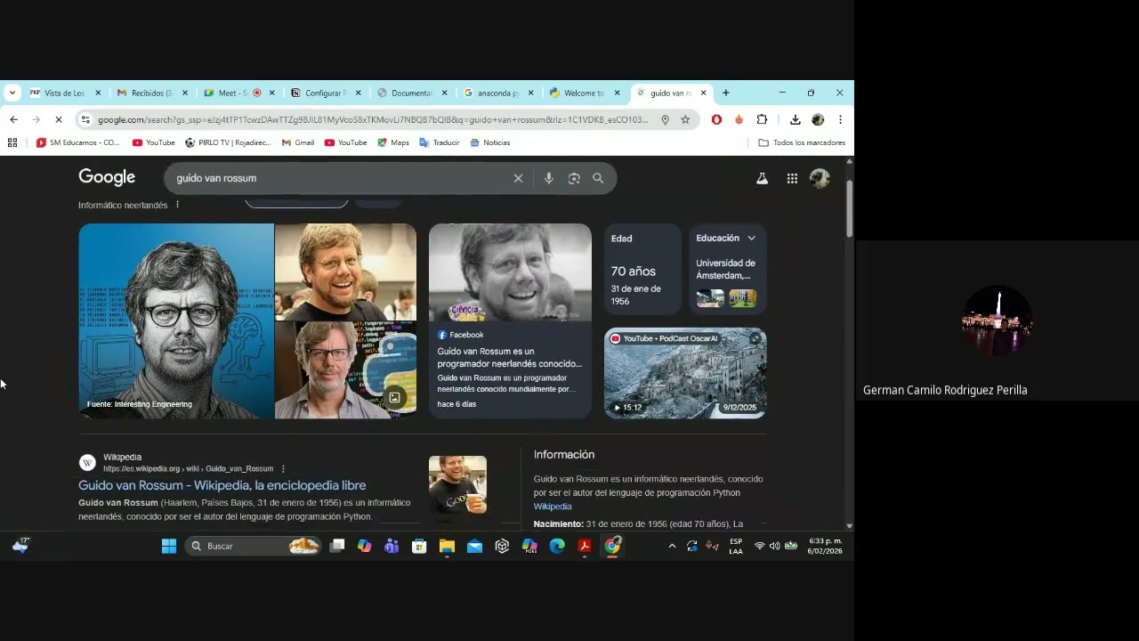Open Microsoft Store from taskbar
Image resolution: width=1139 pixels, height=641 pixels.
click(419, 546)
